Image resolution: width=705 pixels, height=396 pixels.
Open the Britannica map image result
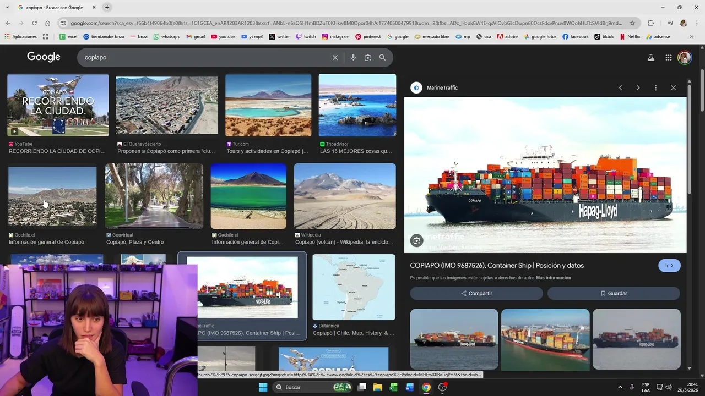(x=354, y=287)
